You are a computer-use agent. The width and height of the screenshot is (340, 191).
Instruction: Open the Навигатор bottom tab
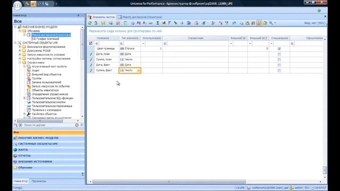pyautogui.click(x=21, y=181)
